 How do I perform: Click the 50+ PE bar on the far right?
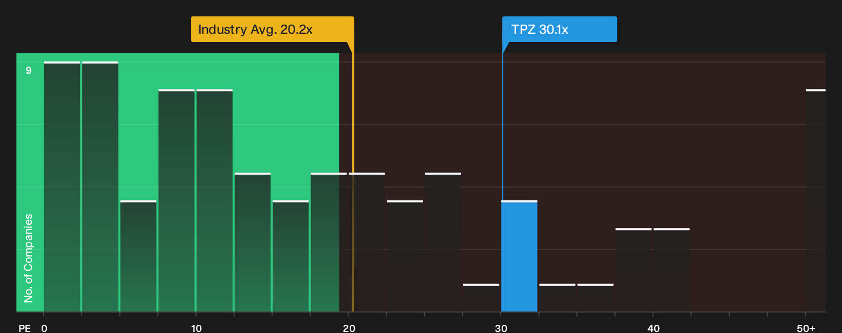coord(816,200)
